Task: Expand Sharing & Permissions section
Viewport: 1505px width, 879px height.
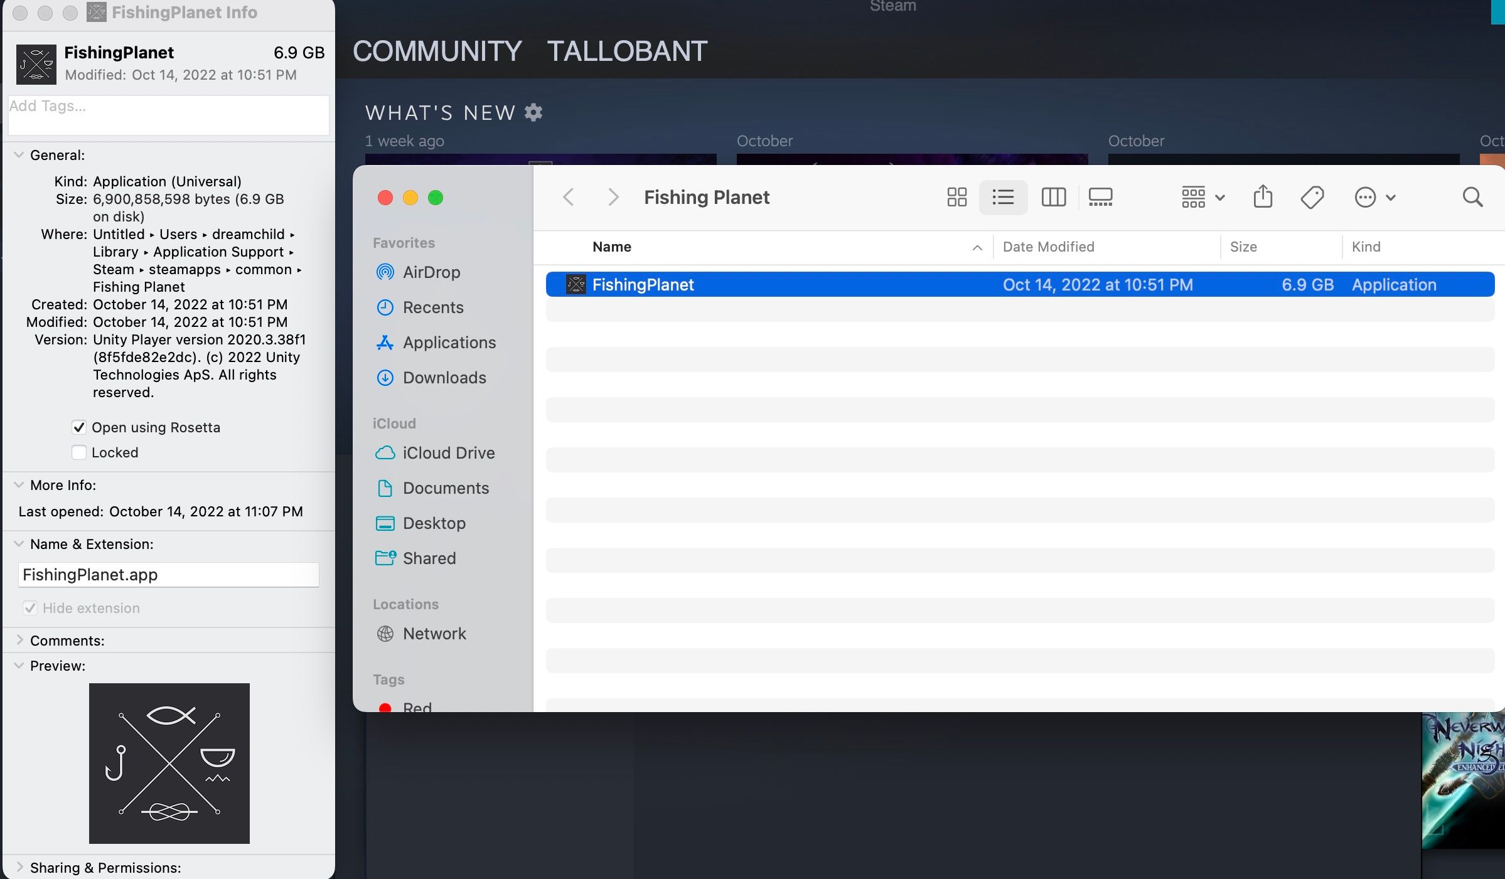Action: (x=19, y=867)
